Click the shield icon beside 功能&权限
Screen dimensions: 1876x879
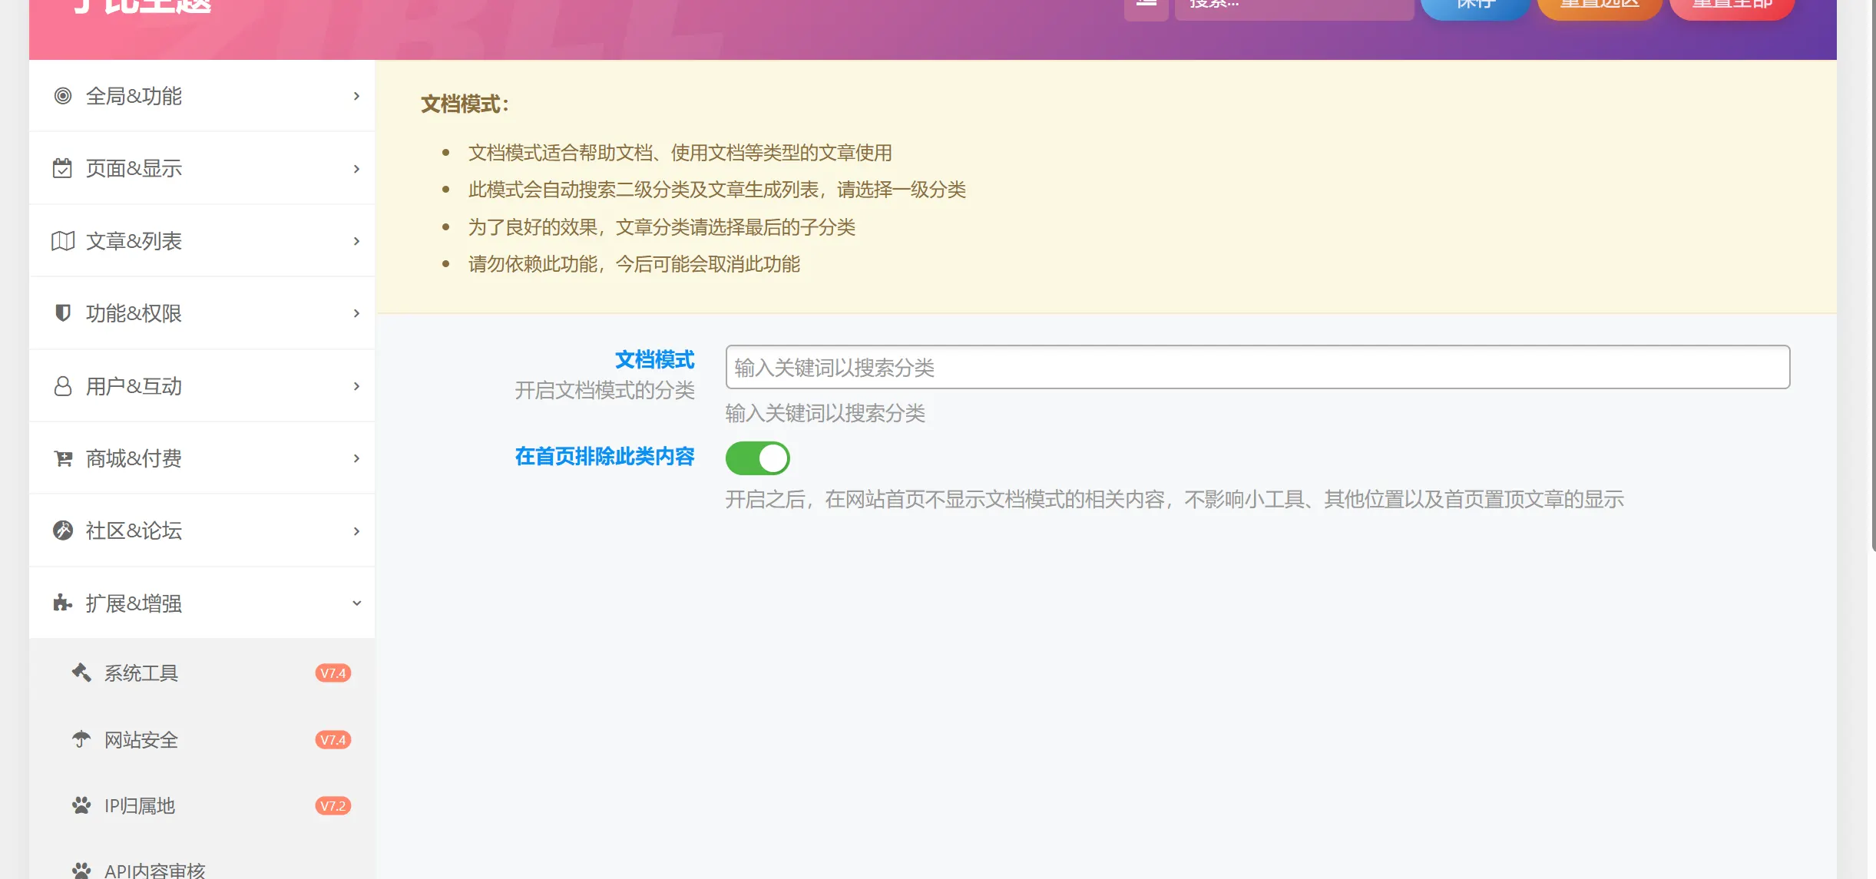click(x=63, y=313)
